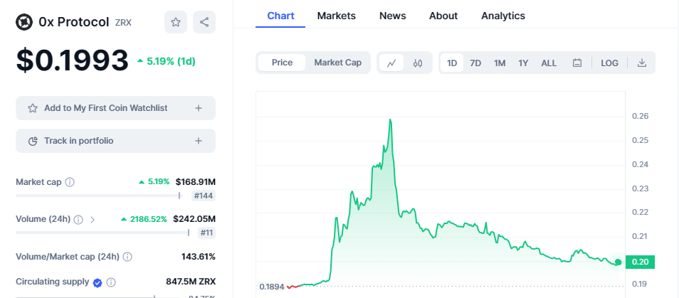The image size is (679, 298).
Task: Show info about Market cap
Action: click(x=70, y=182)
